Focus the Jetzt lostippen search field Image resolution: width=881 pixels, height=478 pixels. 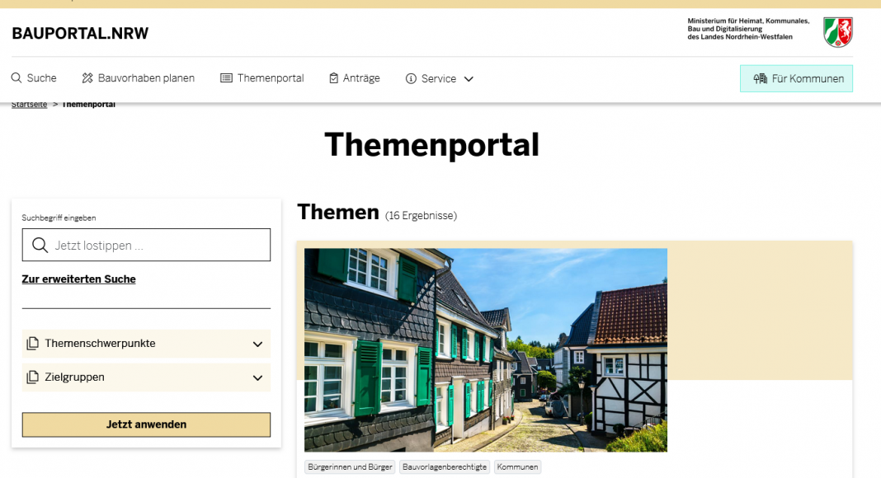point(157,246)
